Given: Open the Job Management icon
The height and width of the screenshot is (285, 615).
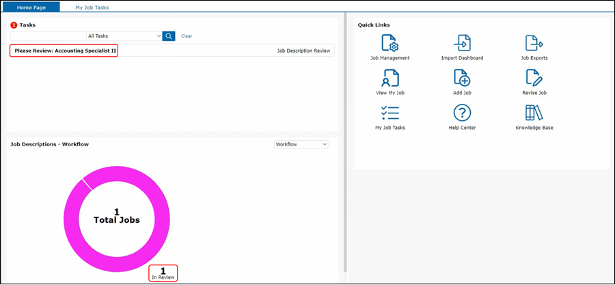Looking at the screenshot, I should coord(390,43).
